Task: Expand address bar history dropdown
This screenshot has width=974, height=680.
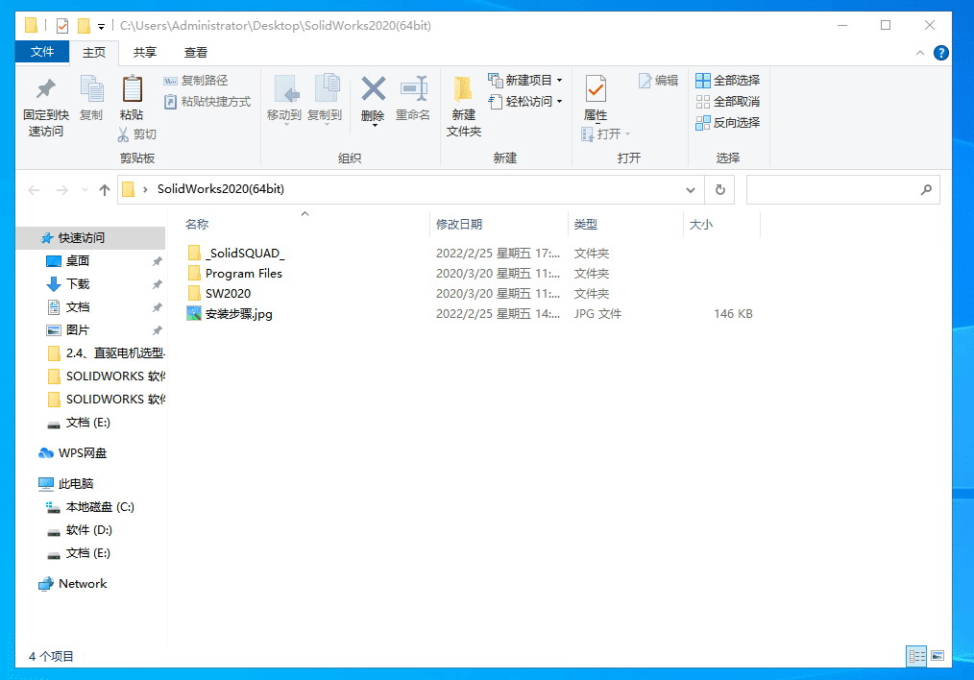Action: coord(690,189)
